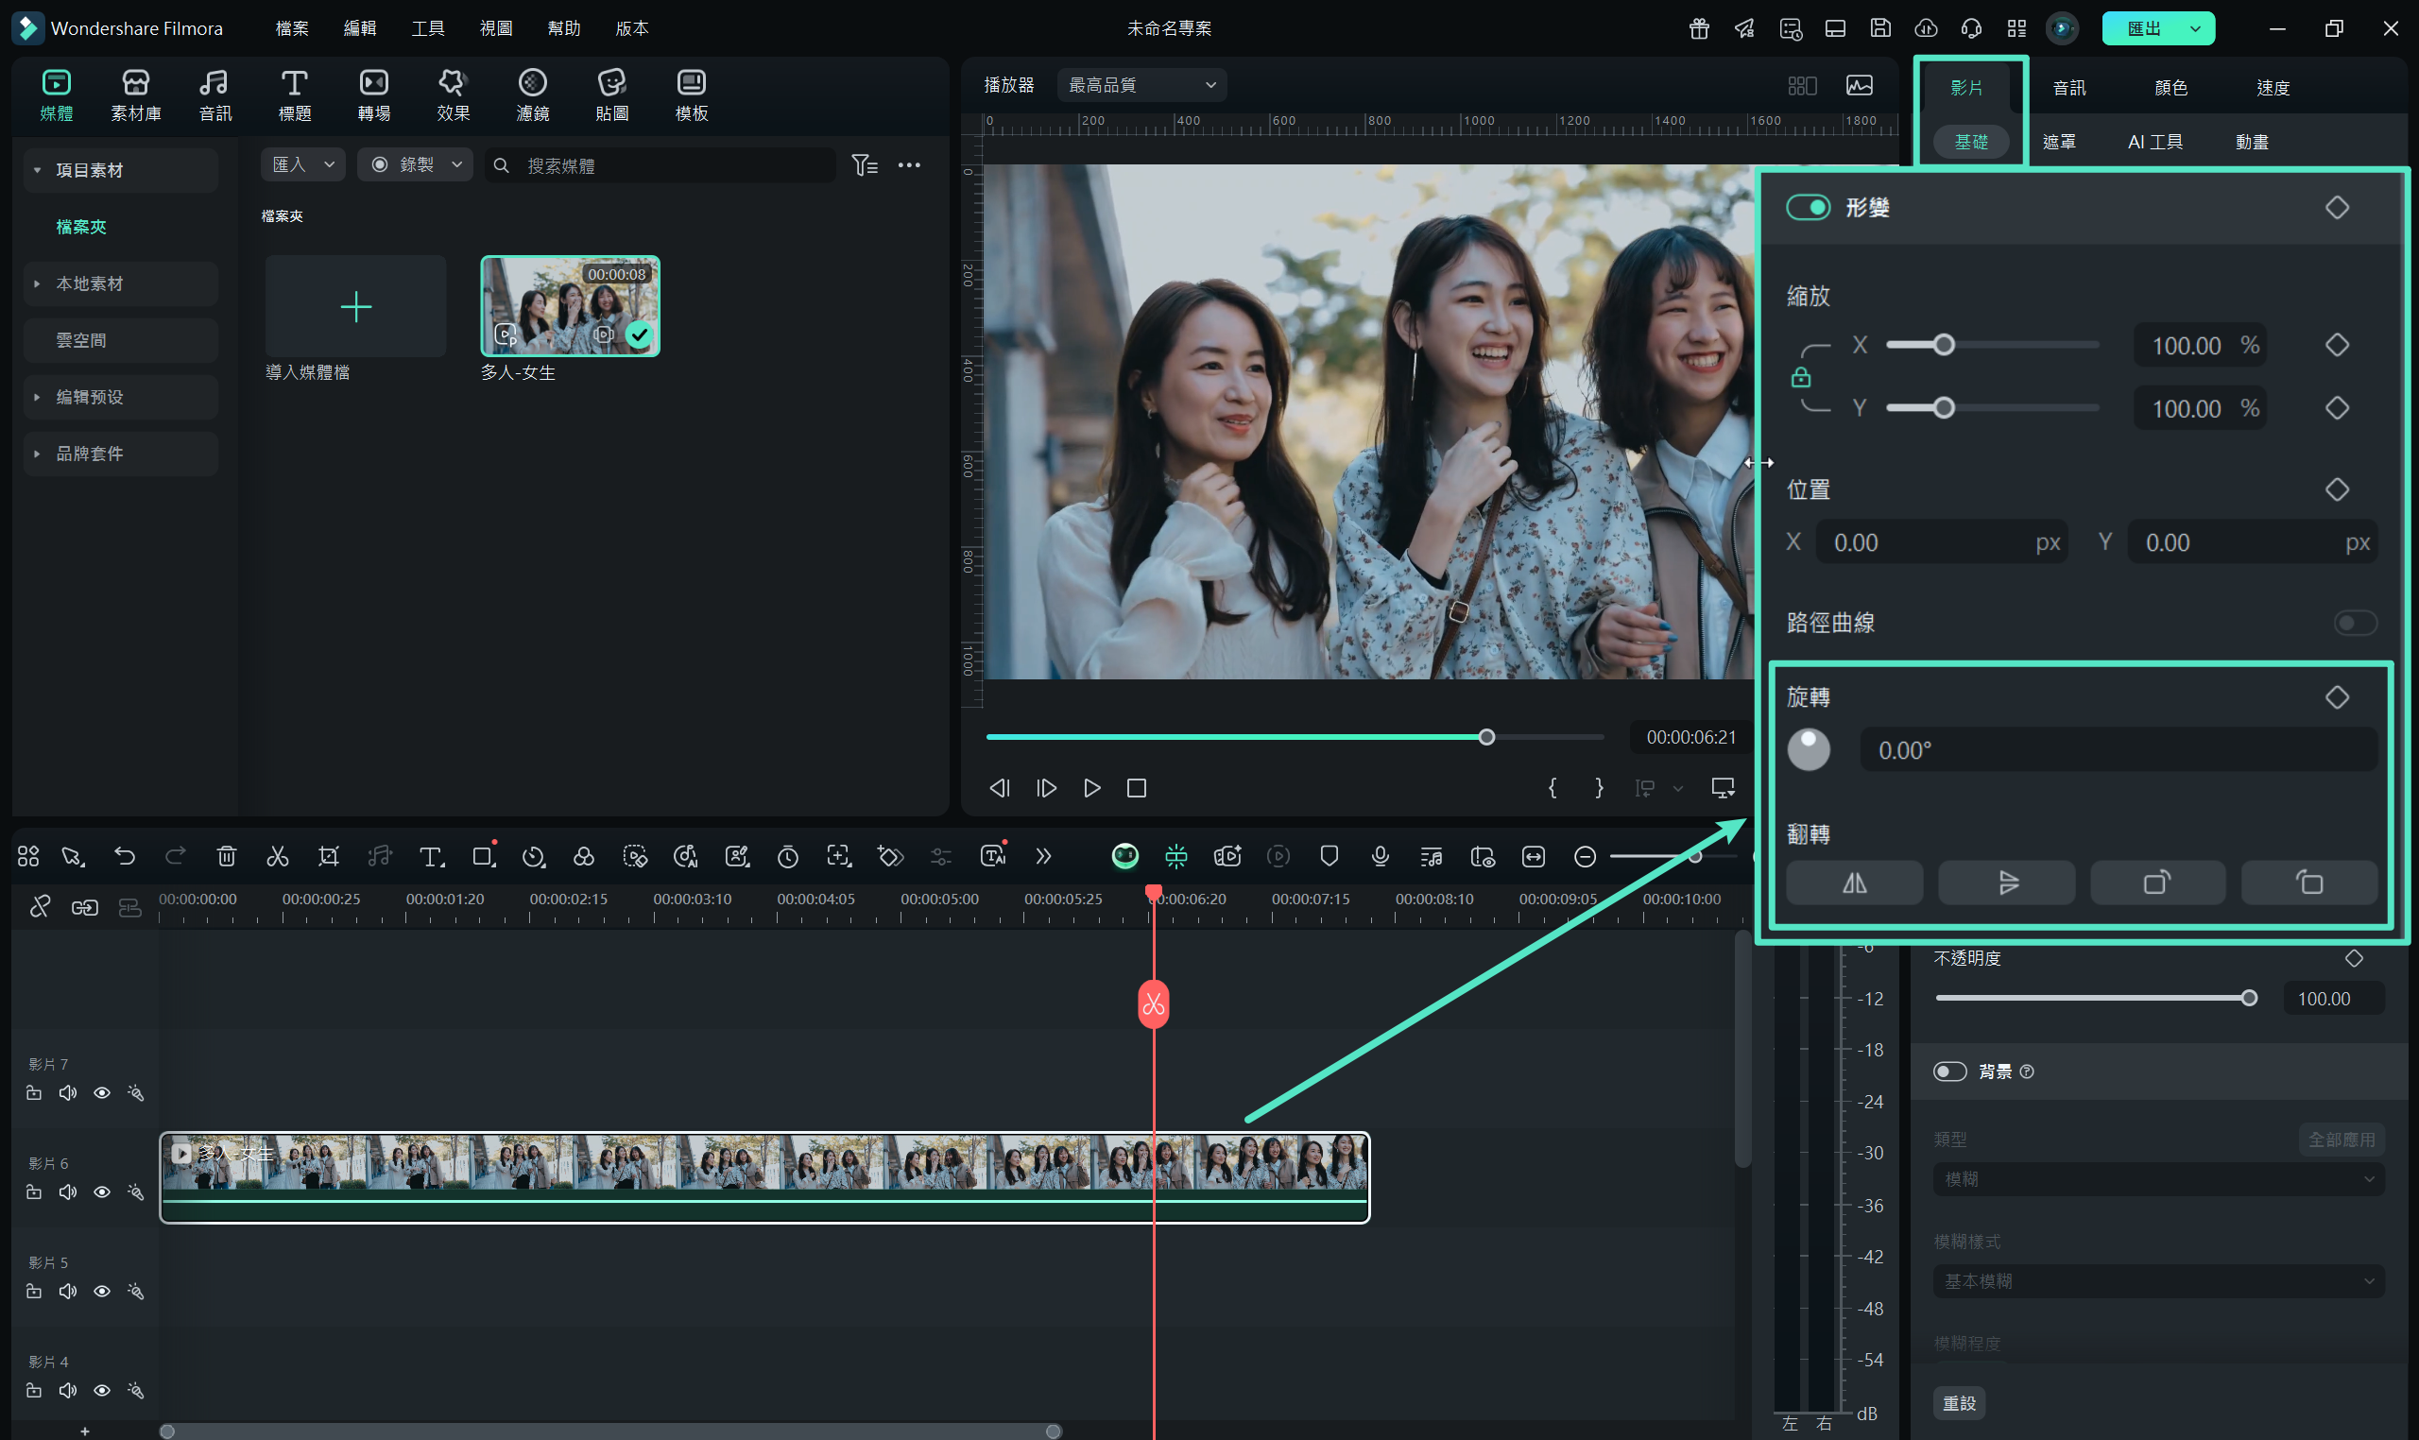Toggle the 形變 transform switch
The height and width of the screenshot is (1440, 2419).
[1808, 207]
